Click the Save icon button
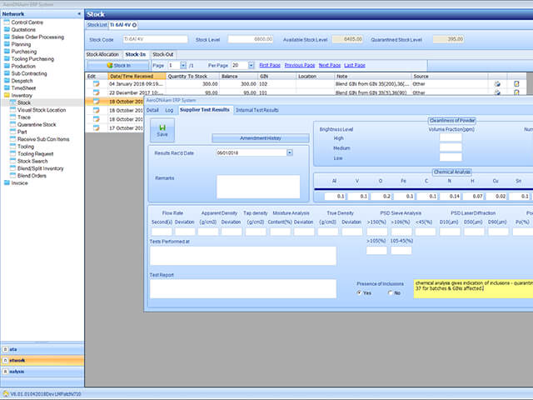The image size is (533, 400). point(162,130)
